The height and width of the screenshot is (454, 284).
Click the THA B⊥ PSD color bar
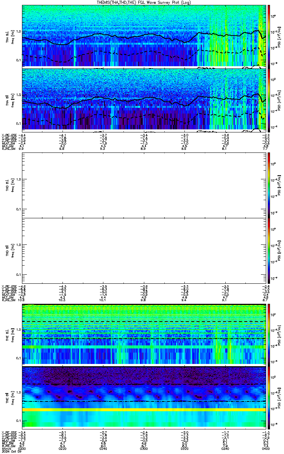click(x=269, y=36)
